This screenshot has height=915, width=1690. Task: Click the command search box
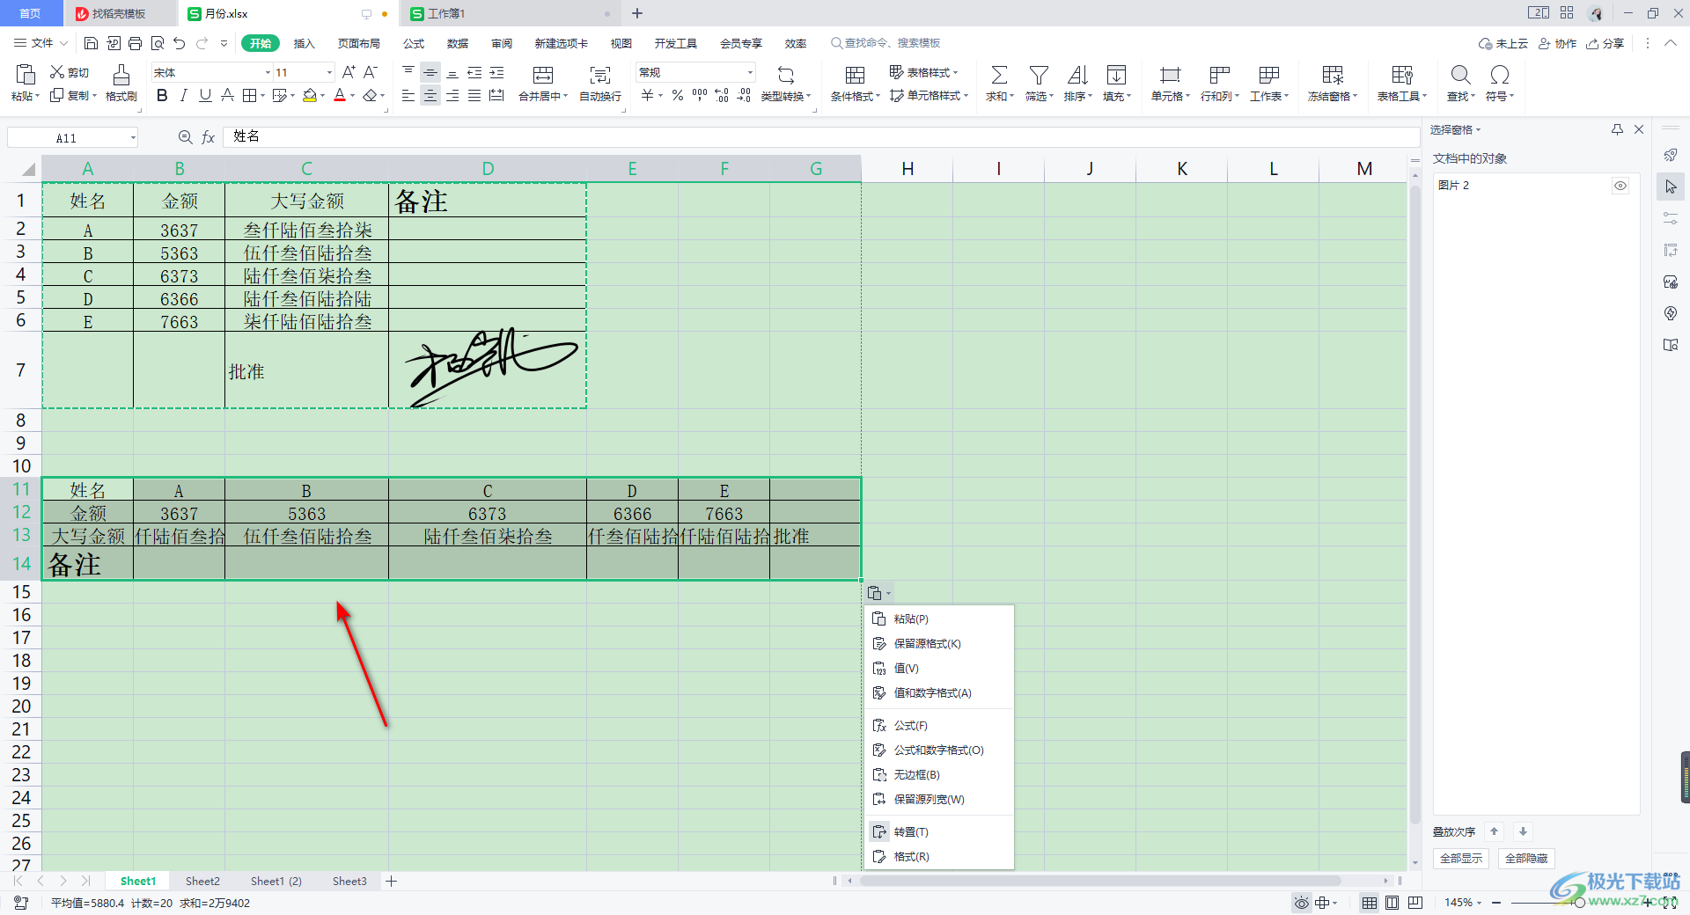pos(885,43)
